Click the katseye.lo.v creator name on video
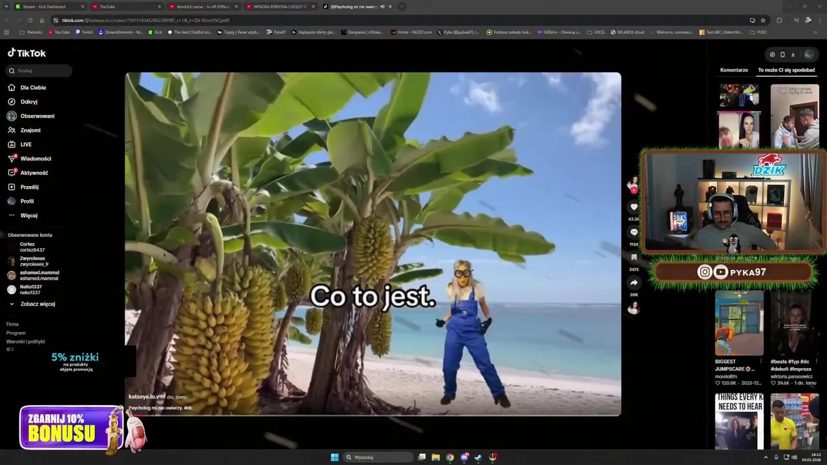 144,397
